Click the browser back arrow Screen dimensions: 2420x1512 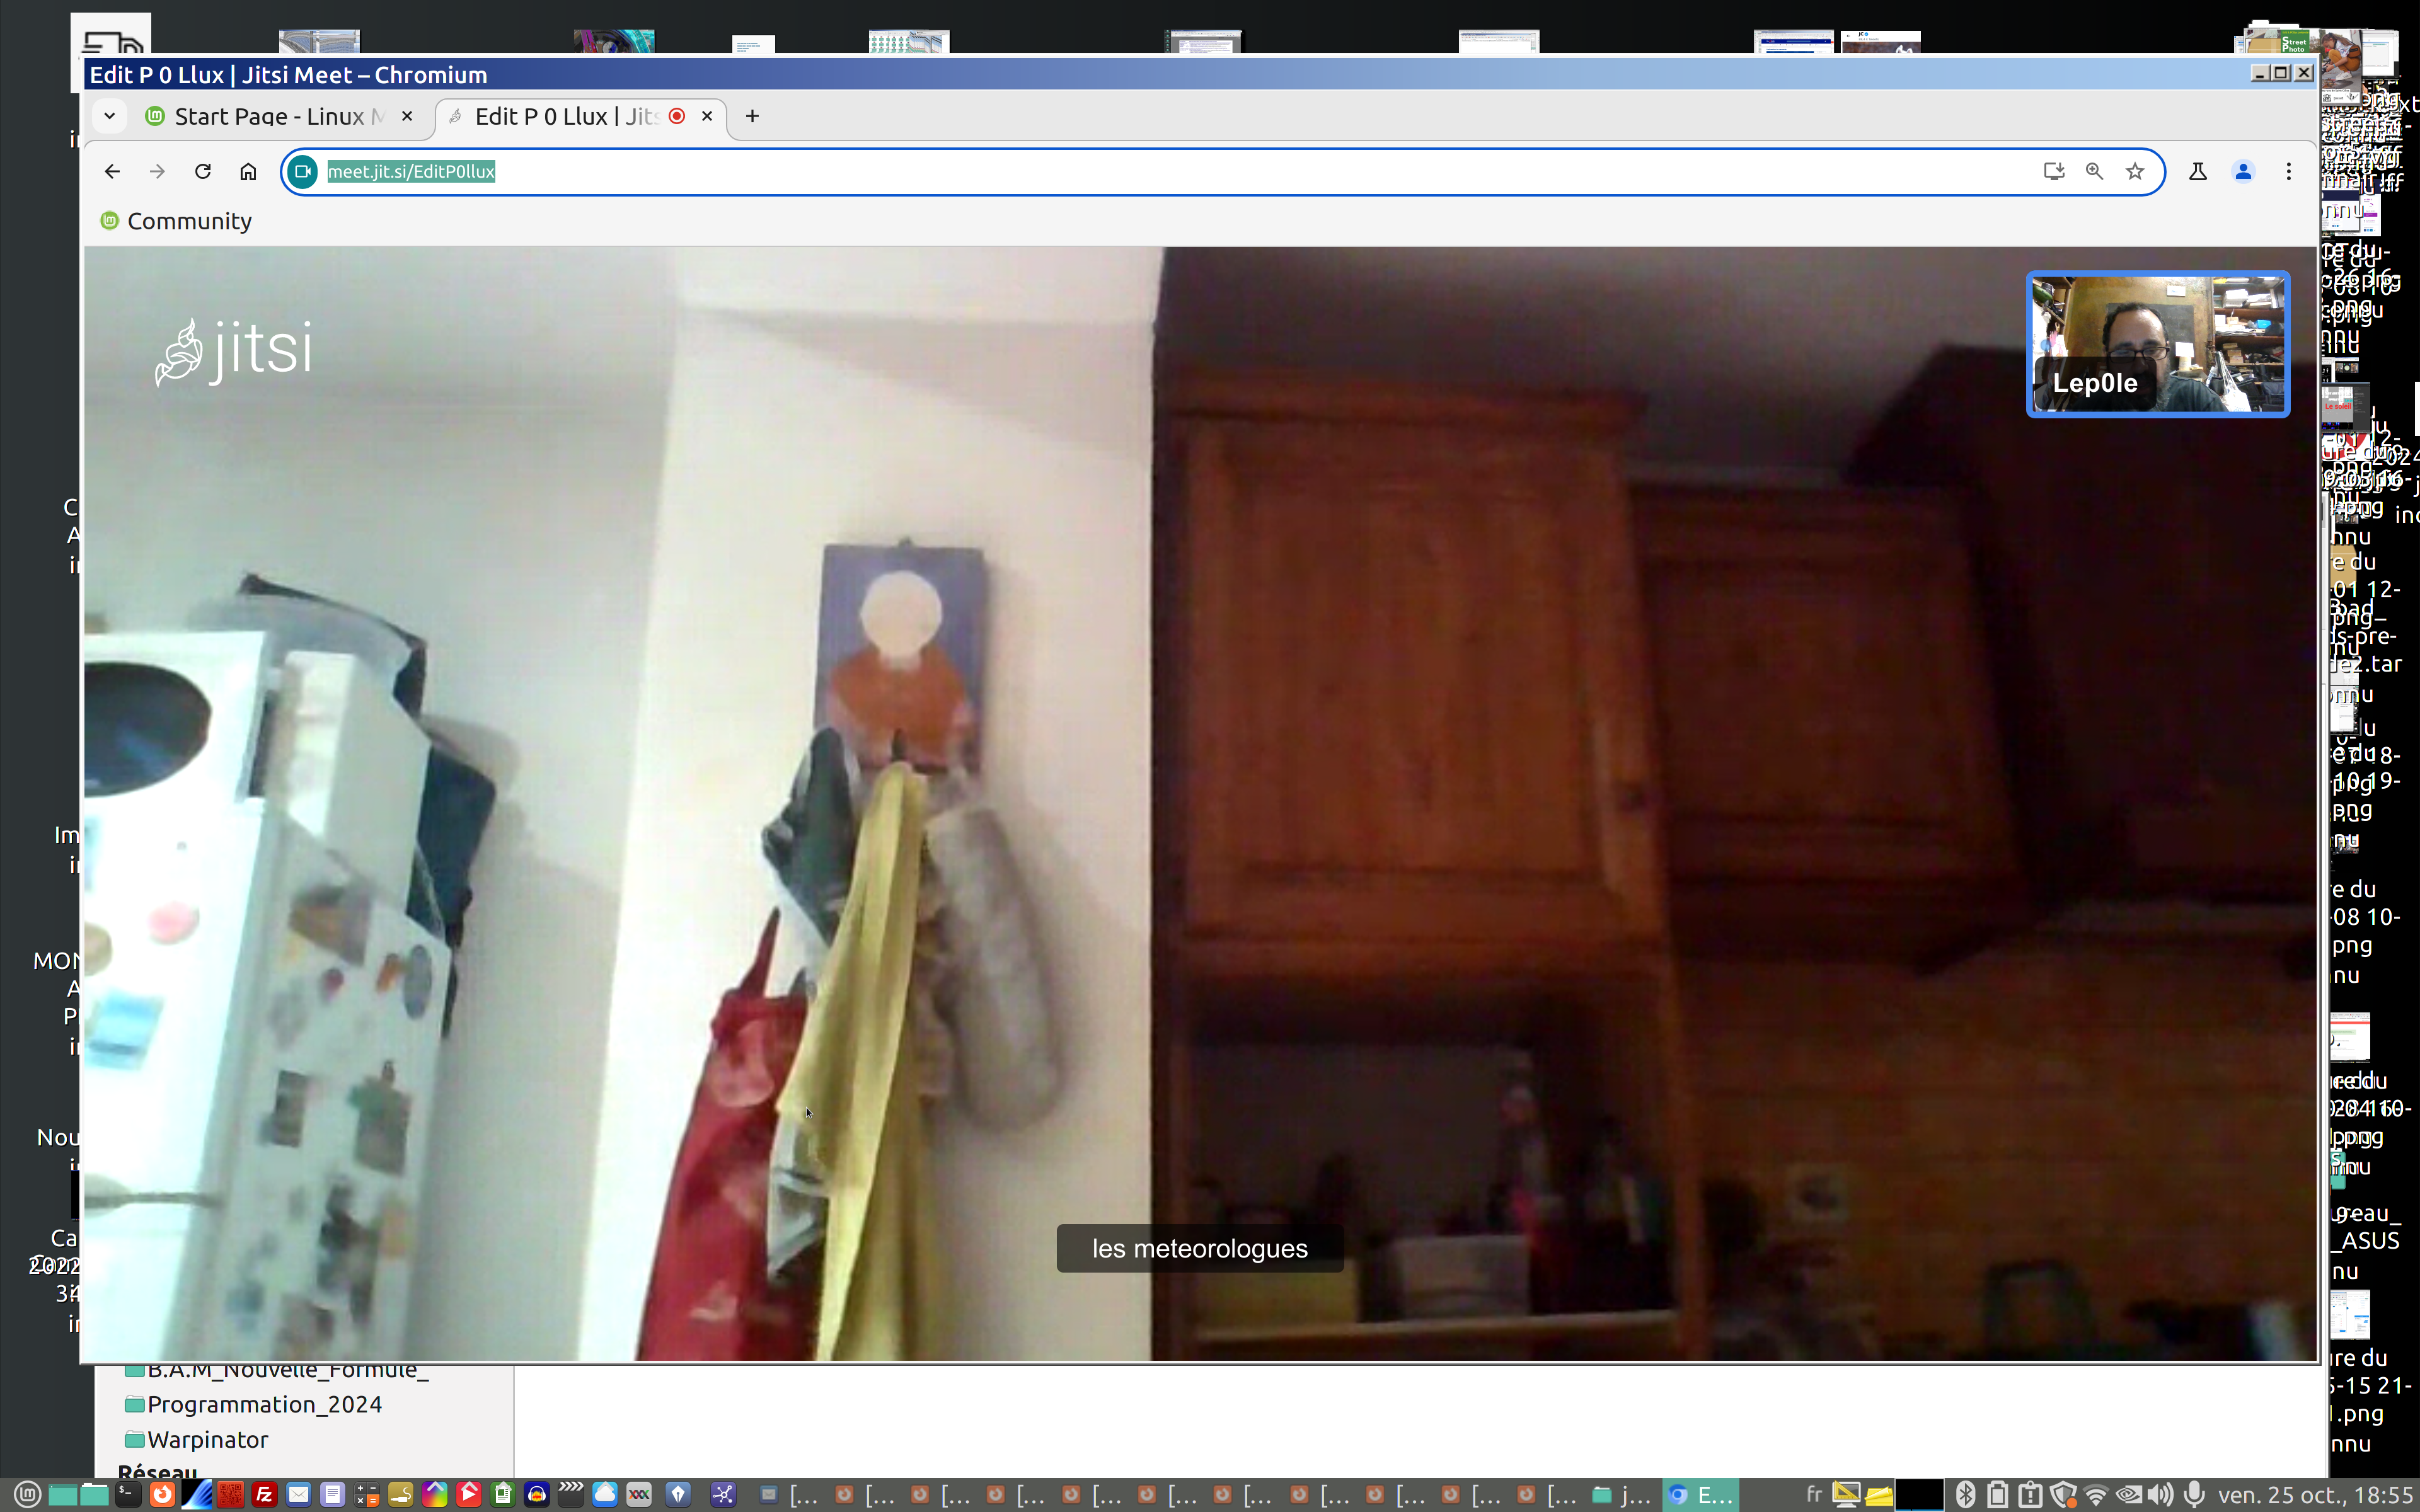[112, 172]
